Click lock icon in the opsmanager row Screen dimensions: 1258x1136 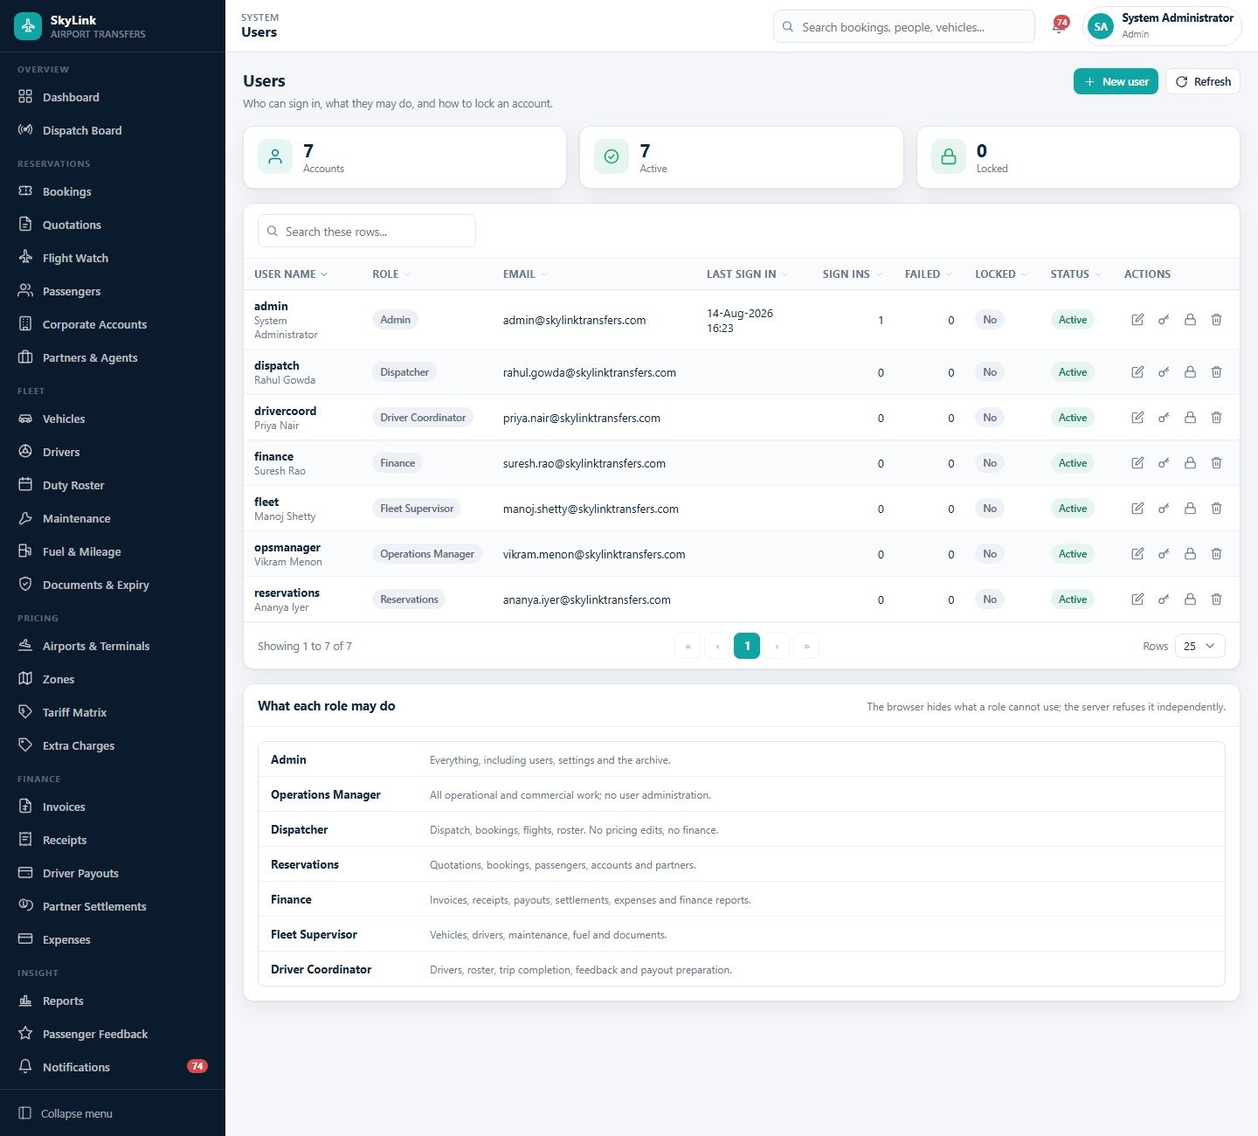(1190, 554)
